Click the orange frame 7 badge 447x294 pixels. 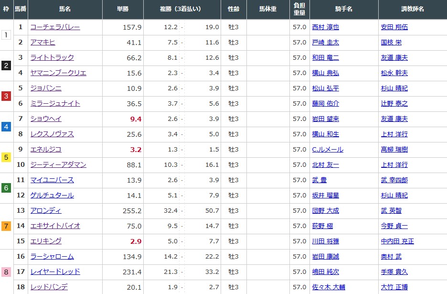6,226
